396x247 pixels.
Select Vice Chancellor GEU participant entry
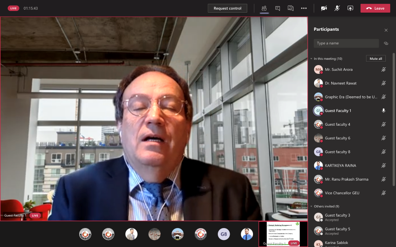[341, 193]
